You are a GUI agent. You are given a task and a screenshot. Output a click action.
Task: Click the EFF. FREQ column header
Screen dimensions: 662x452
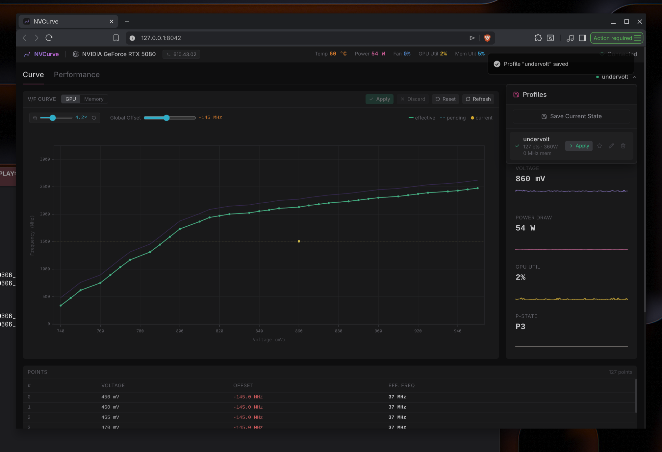click(401, 386)
